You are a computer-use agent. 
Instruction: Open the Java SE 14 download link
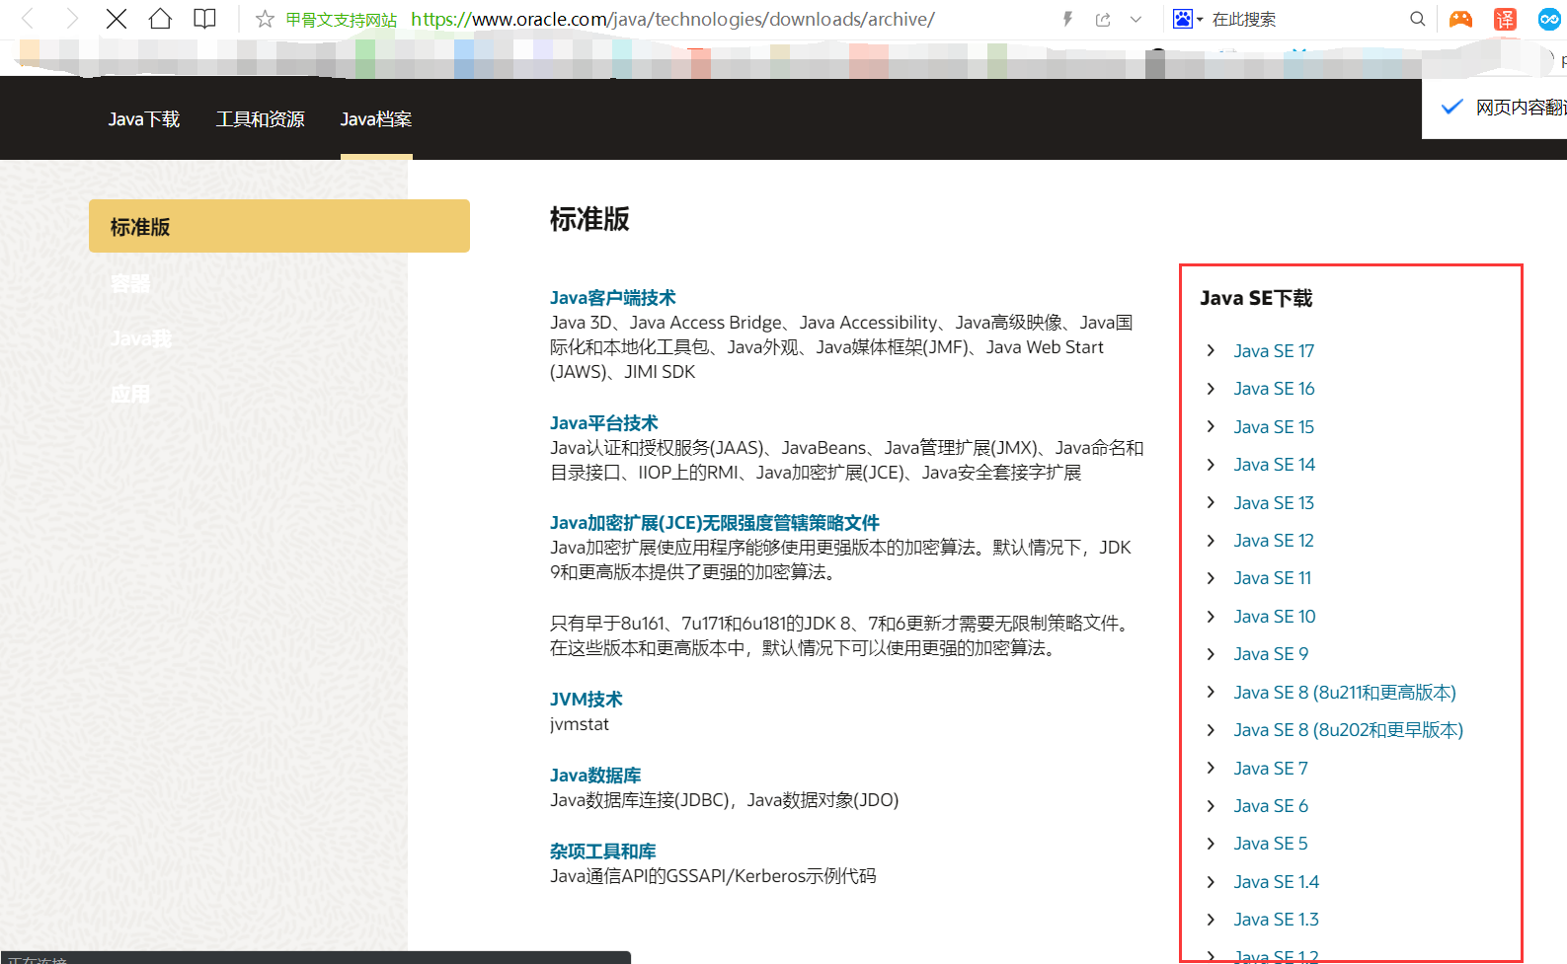click(1274, 465)
